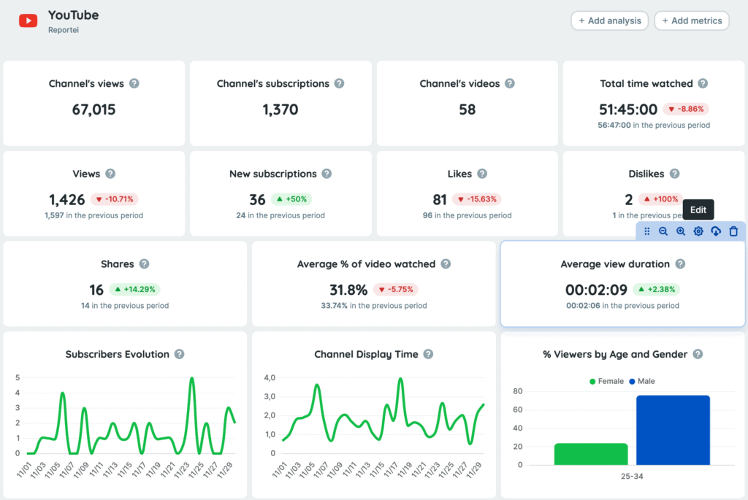Zoom in on the selected widget

point(680,231)
